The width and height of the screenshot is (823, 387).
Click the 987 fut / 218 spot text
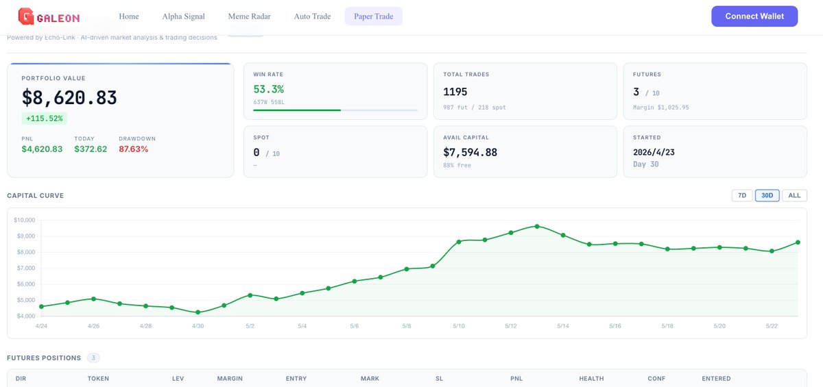pyautogui.click(x=475, y=108)
